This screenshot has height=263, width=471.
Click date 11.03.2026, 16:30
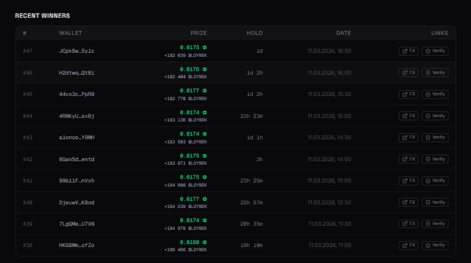[329, 51]
